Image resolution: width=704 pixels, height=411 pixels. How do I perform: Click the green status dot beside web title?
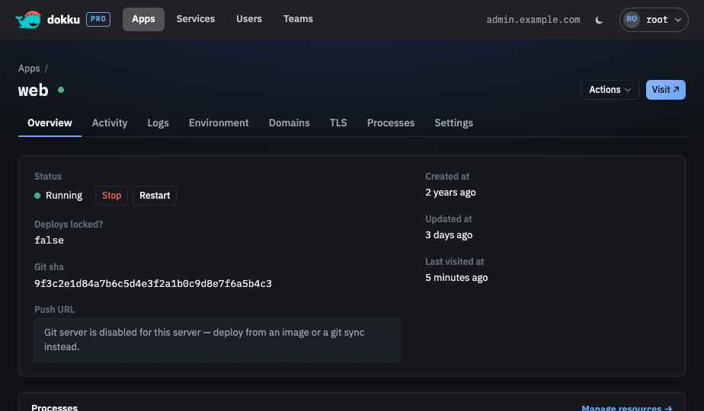click(x=61, y=90)
